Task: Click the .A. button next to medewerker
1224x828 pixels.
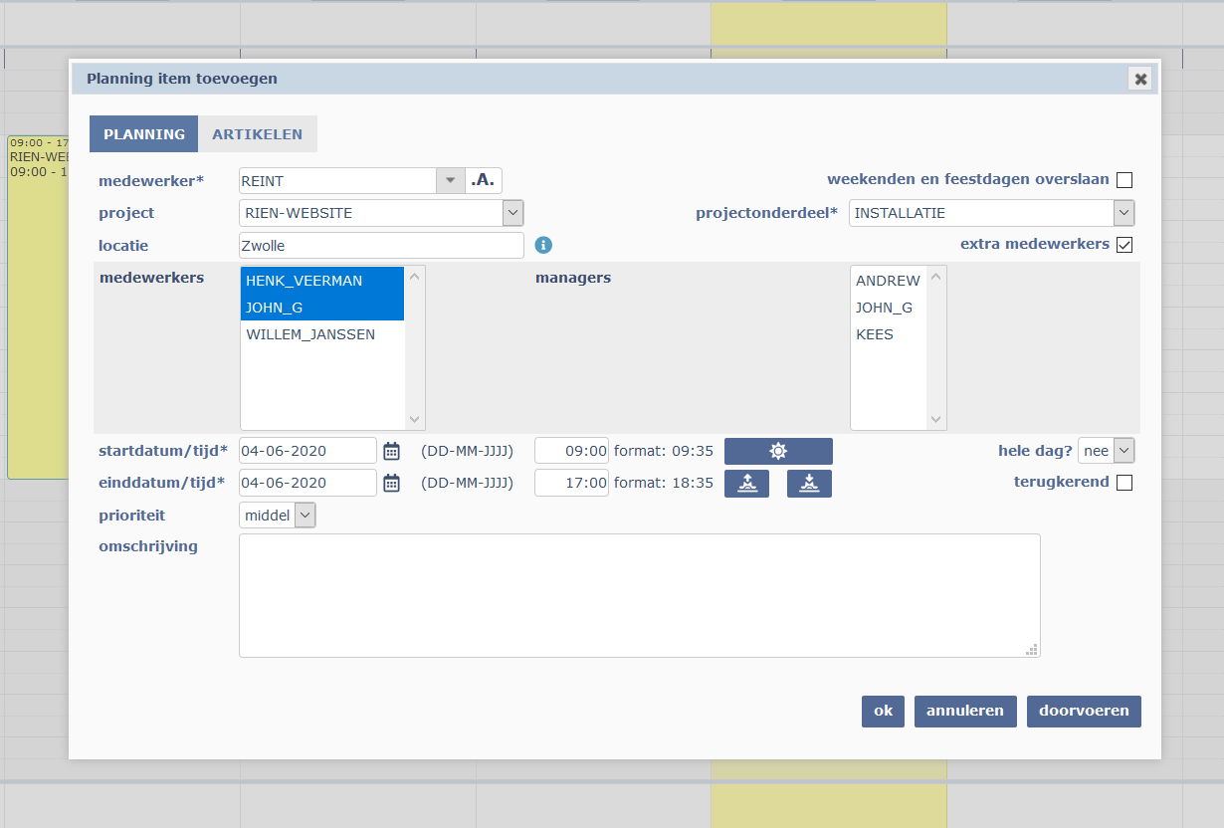Action: tap(484, 180)
